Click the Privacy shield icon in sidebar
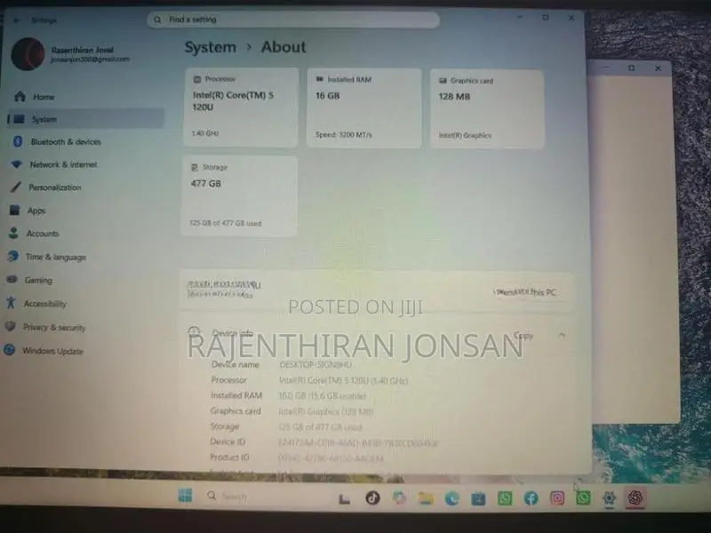 coord(11,326)
